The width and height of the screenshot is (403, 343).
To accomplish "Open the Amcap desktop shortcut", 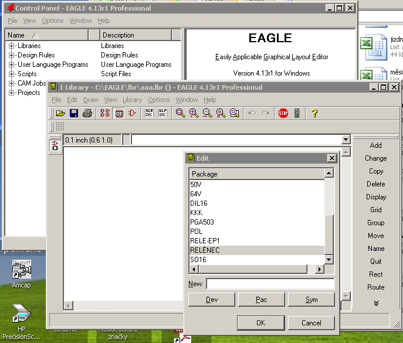I will pos(22,274).
